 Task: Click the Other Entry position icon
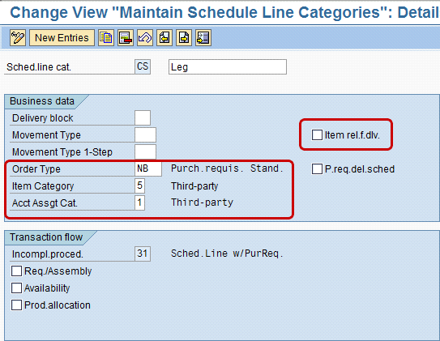click(x=203, y=37)
